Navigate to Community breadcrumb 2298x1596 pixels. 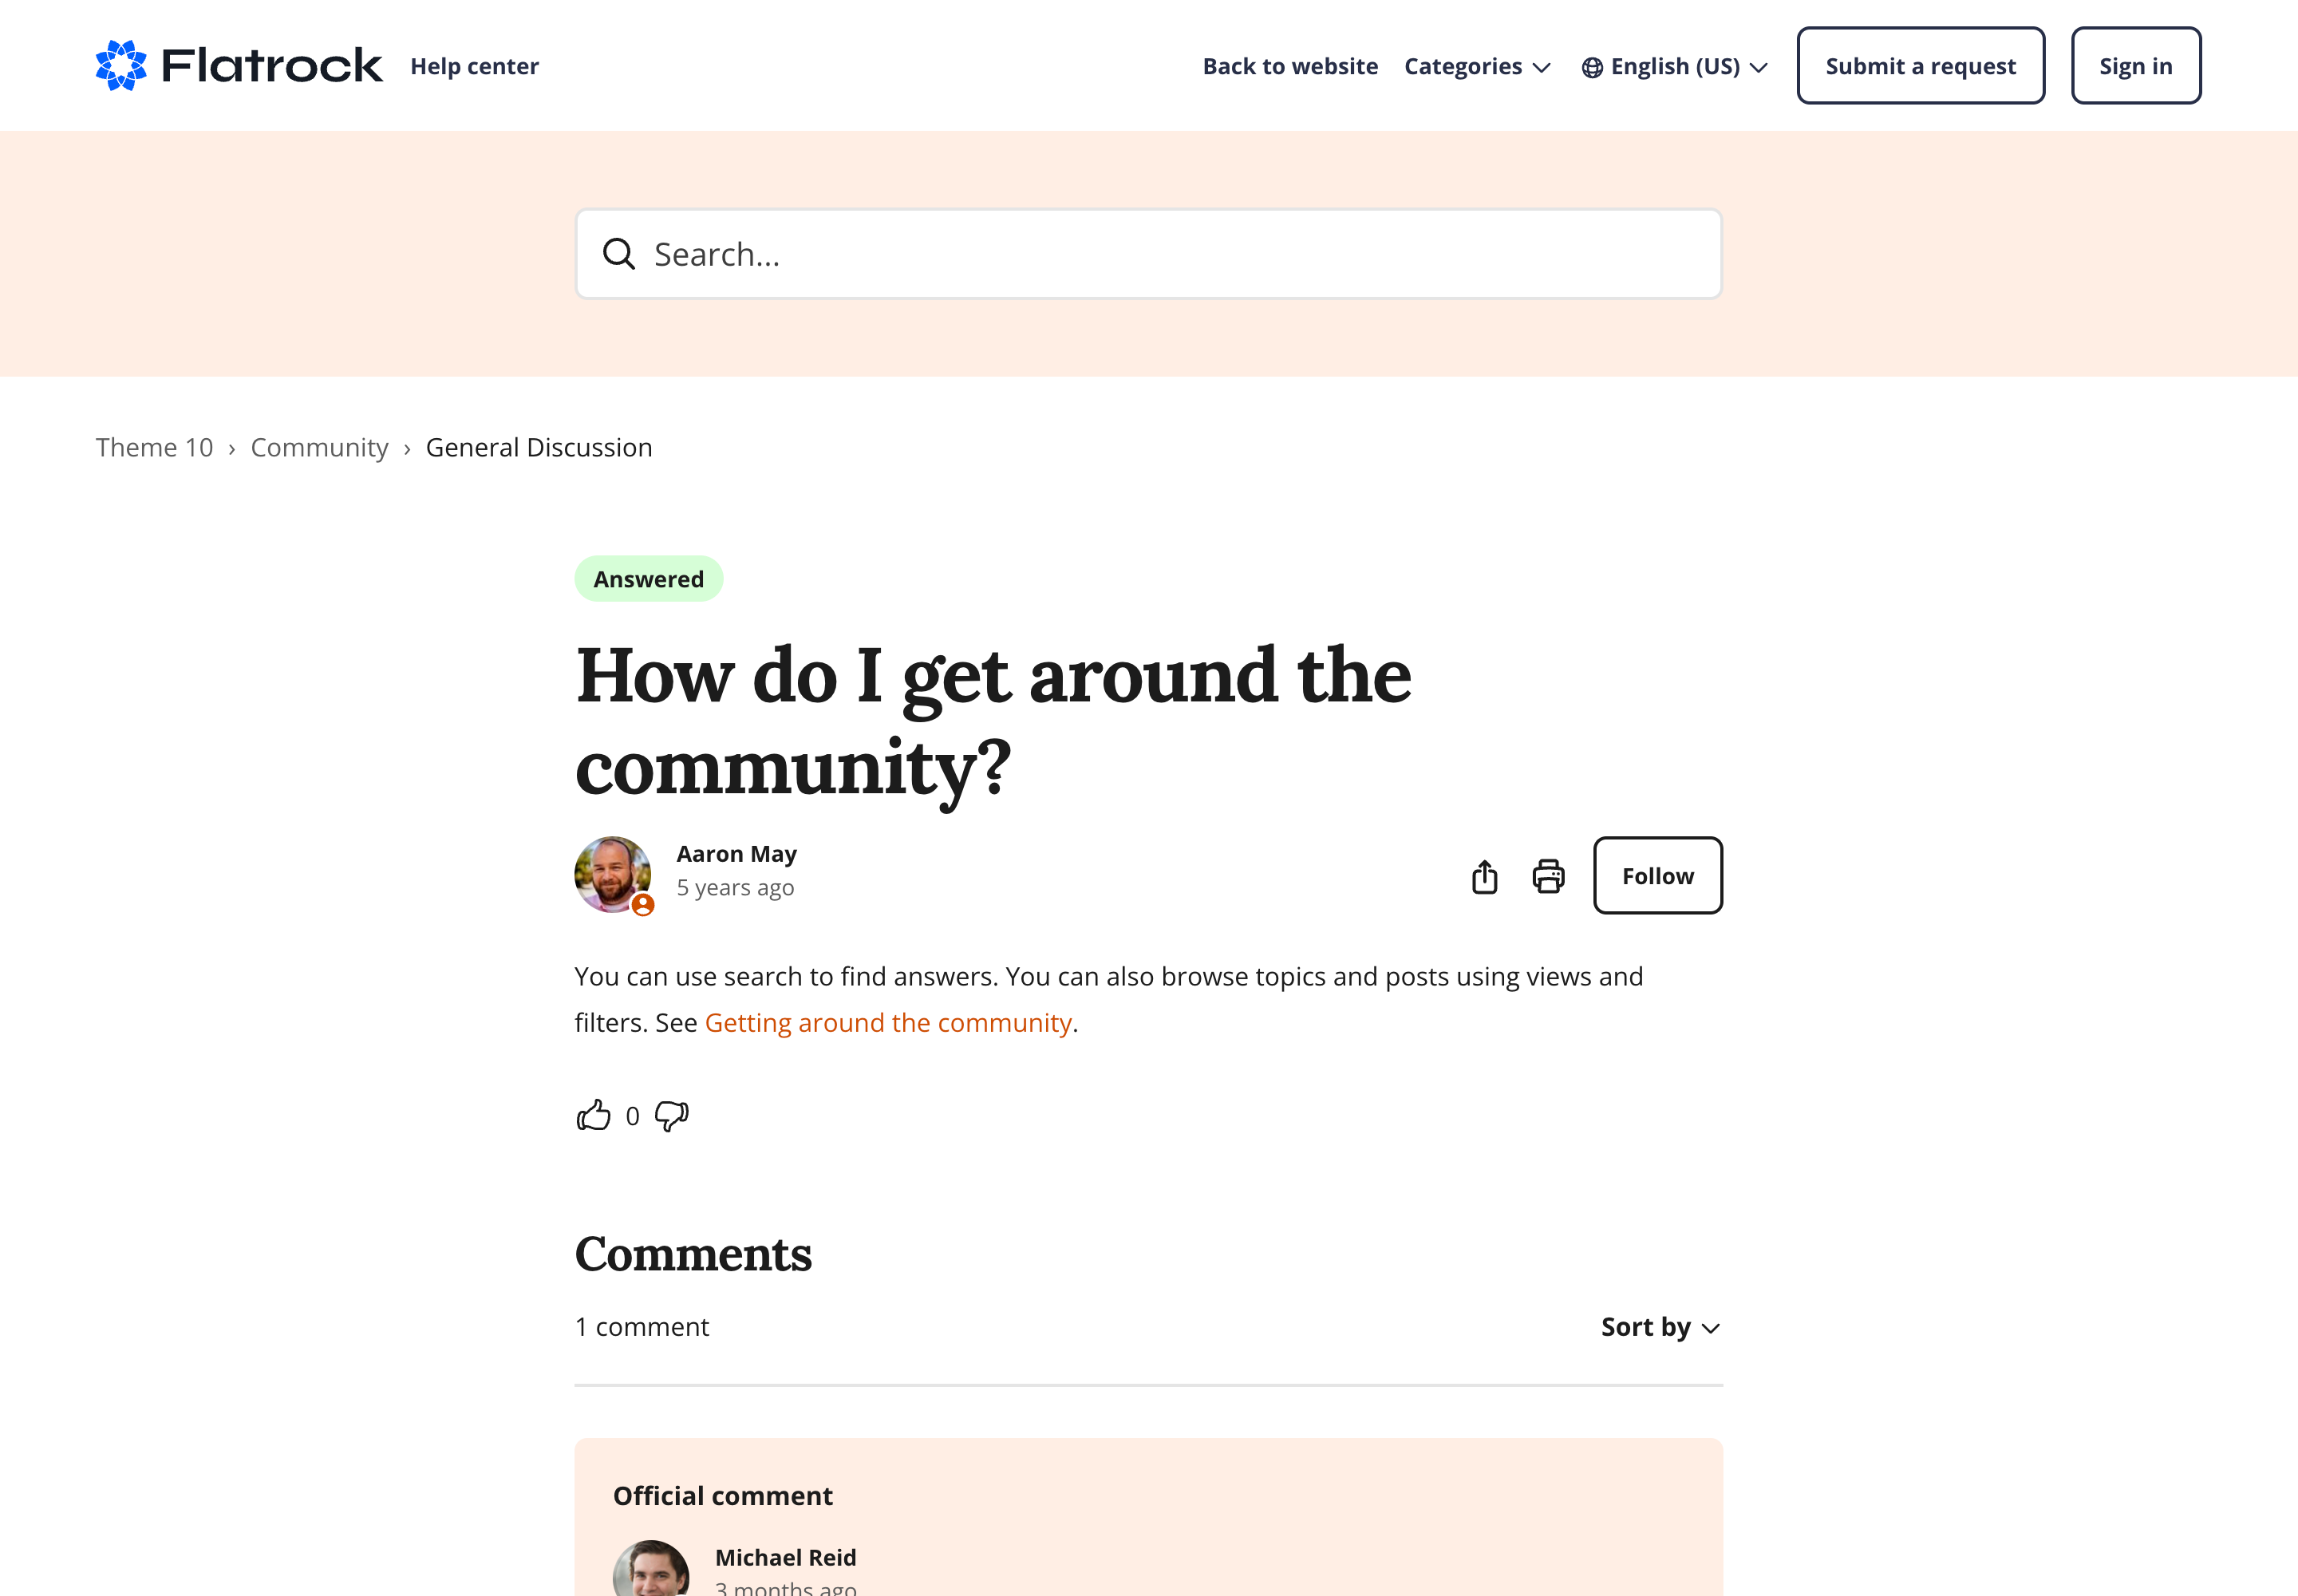[319, 448]
